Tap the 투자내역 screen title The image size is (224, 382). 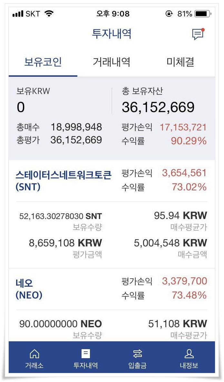112,33
